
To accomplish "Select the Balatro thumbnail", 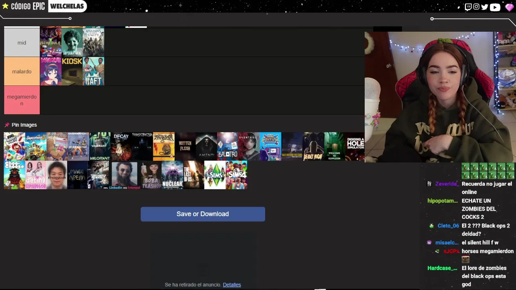I will pos(228,147).
